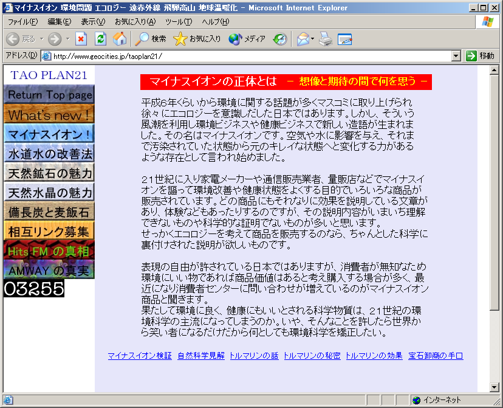Refresh the page with the green arrows icon
Image resolution: width=503 pixels, height=408 pixels.
coord(100,39)
